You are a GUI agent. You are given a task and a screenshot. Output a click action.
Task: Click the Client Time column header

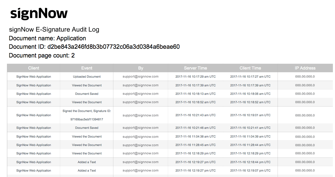click(250, 68)
